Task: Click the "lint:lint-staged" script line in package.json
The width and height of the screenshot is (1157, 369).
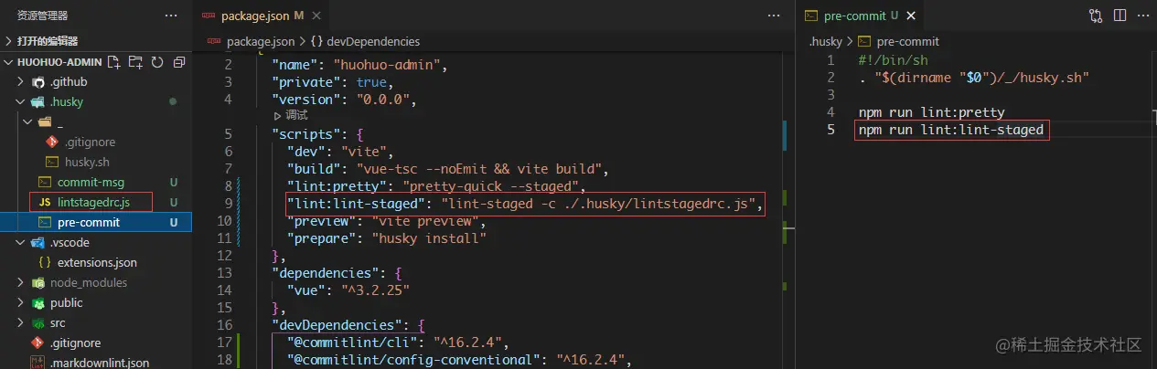Action: [524, 205]
